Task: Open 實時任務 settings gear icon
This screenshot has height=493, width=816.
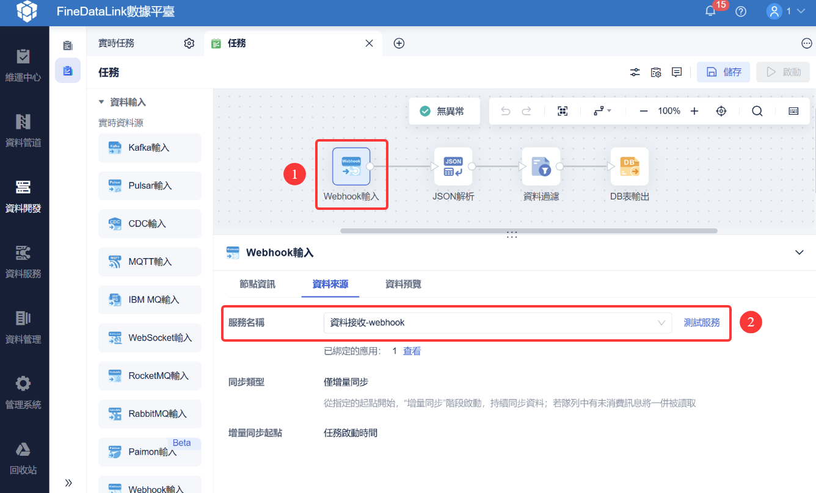Action: 189,43
